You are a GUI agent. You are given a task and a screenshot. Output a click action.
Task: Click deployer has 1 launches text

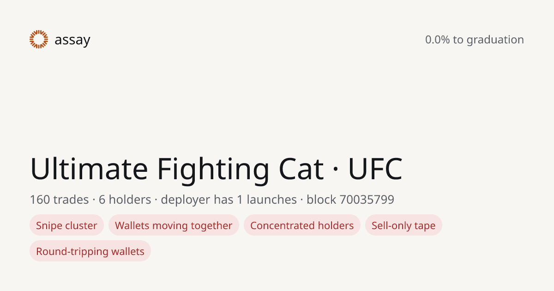229,200
